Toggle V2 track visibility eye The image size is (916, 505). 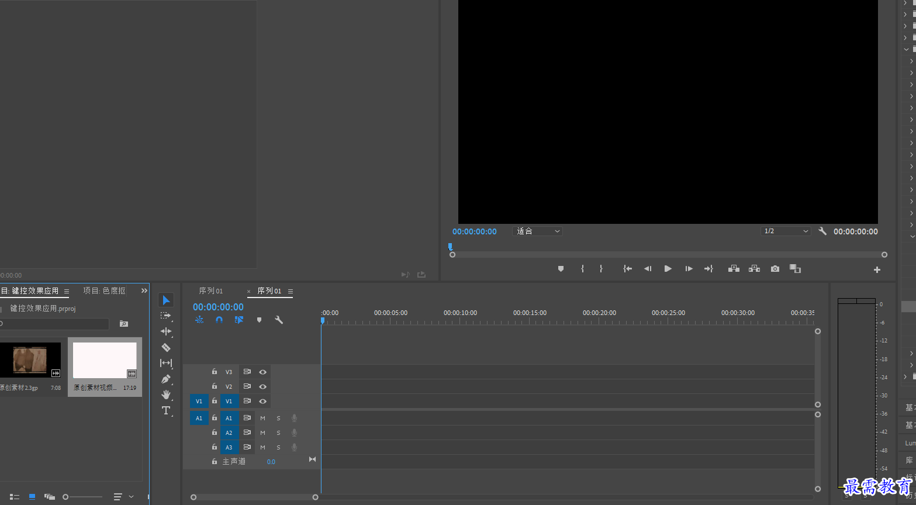pos(263,386)
